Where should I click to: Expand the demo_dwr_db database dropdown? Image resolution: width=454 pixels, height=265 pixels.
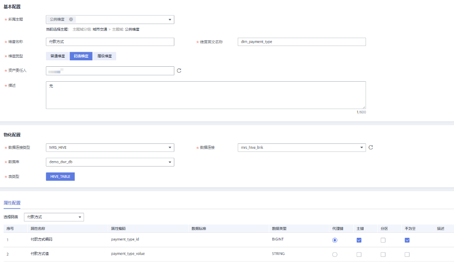tap(170, 162)
